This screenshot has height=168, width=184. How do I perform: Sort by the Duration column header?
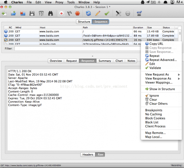click(140, 28)
